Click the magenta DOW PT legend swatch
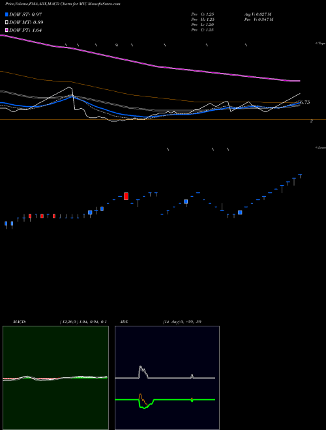The width and height of the screenshot is (326, 430). click(7, 30)
